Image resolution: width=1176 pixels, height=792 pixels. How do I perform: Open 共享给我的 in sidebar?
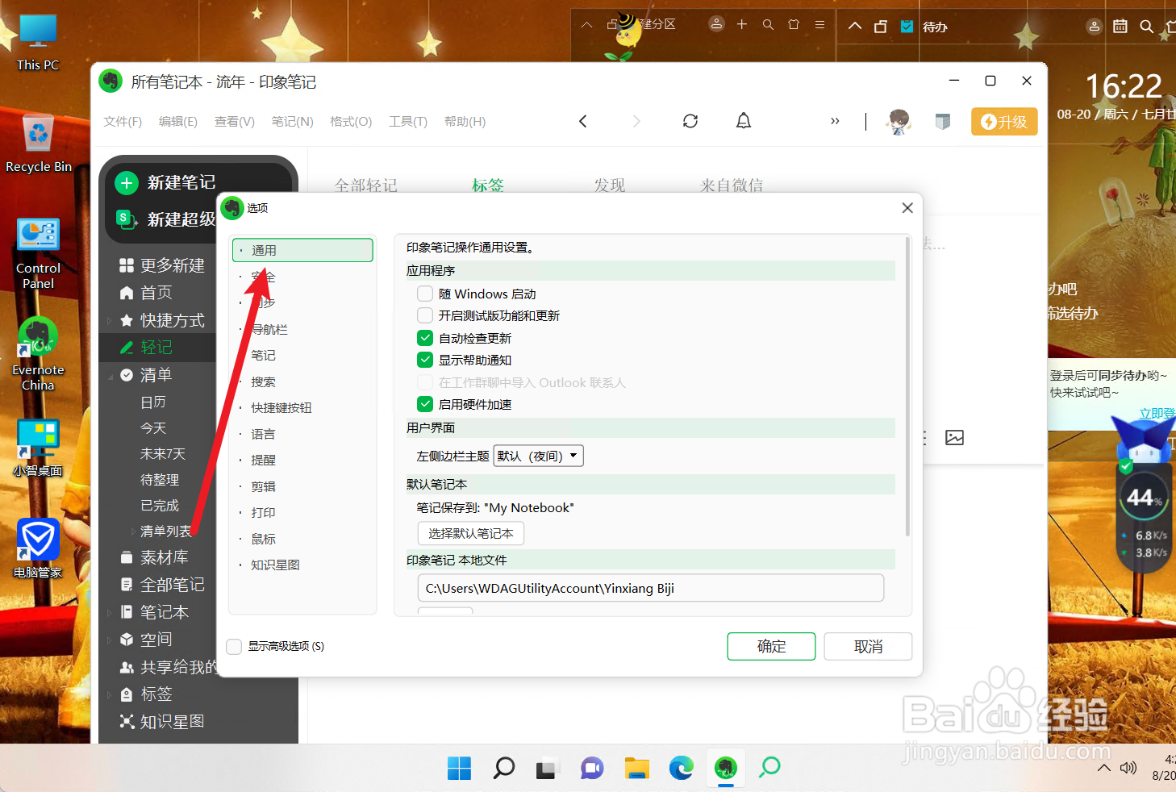(168, 667)
